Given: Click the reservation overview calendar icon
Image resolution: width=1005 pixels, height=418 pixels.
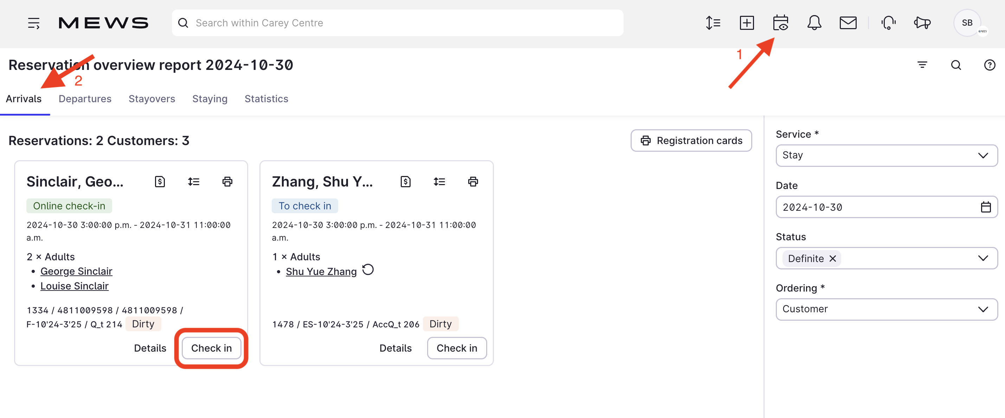Looking at the screenshot, I should coord(780,23).
